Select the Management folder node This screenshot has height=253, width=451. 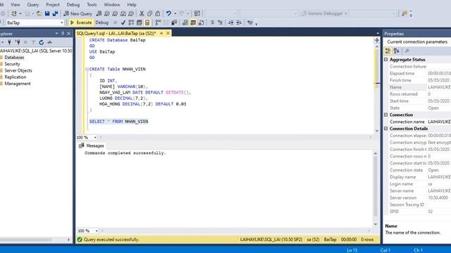pos(17,84)
